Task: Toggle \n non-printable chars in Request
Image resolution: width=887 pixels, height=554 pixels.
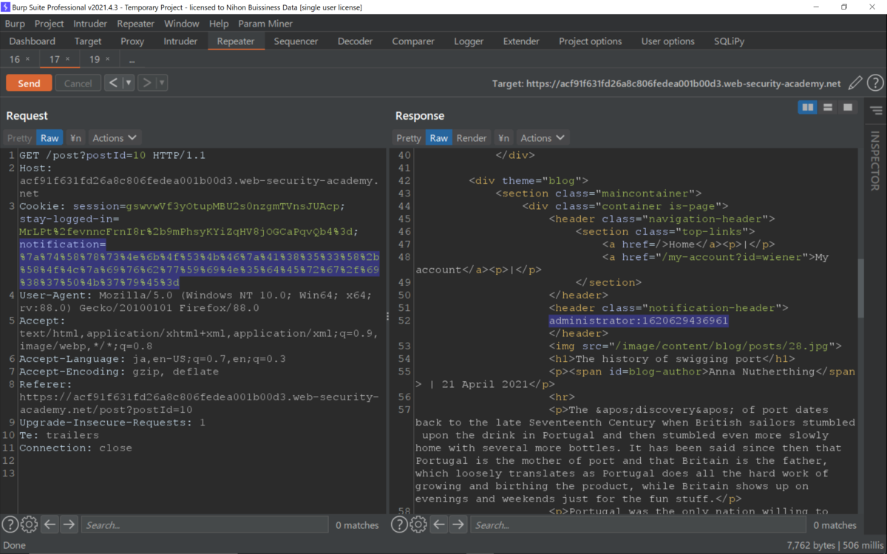Action: pos(75,138)
